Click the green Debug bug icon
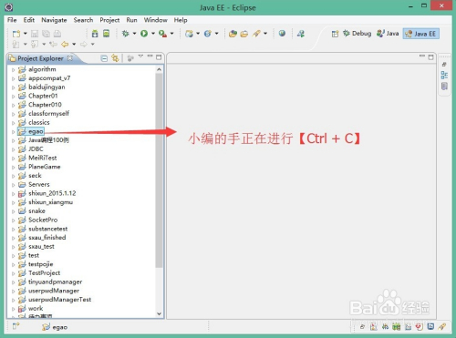 tap(125, 34)
